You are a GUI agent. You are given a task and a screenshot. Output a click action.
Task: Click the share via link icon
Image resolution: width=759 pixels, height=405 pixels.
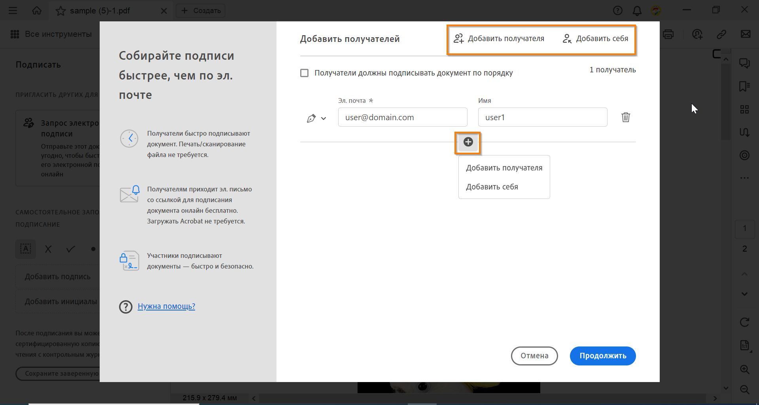point(721,34)
